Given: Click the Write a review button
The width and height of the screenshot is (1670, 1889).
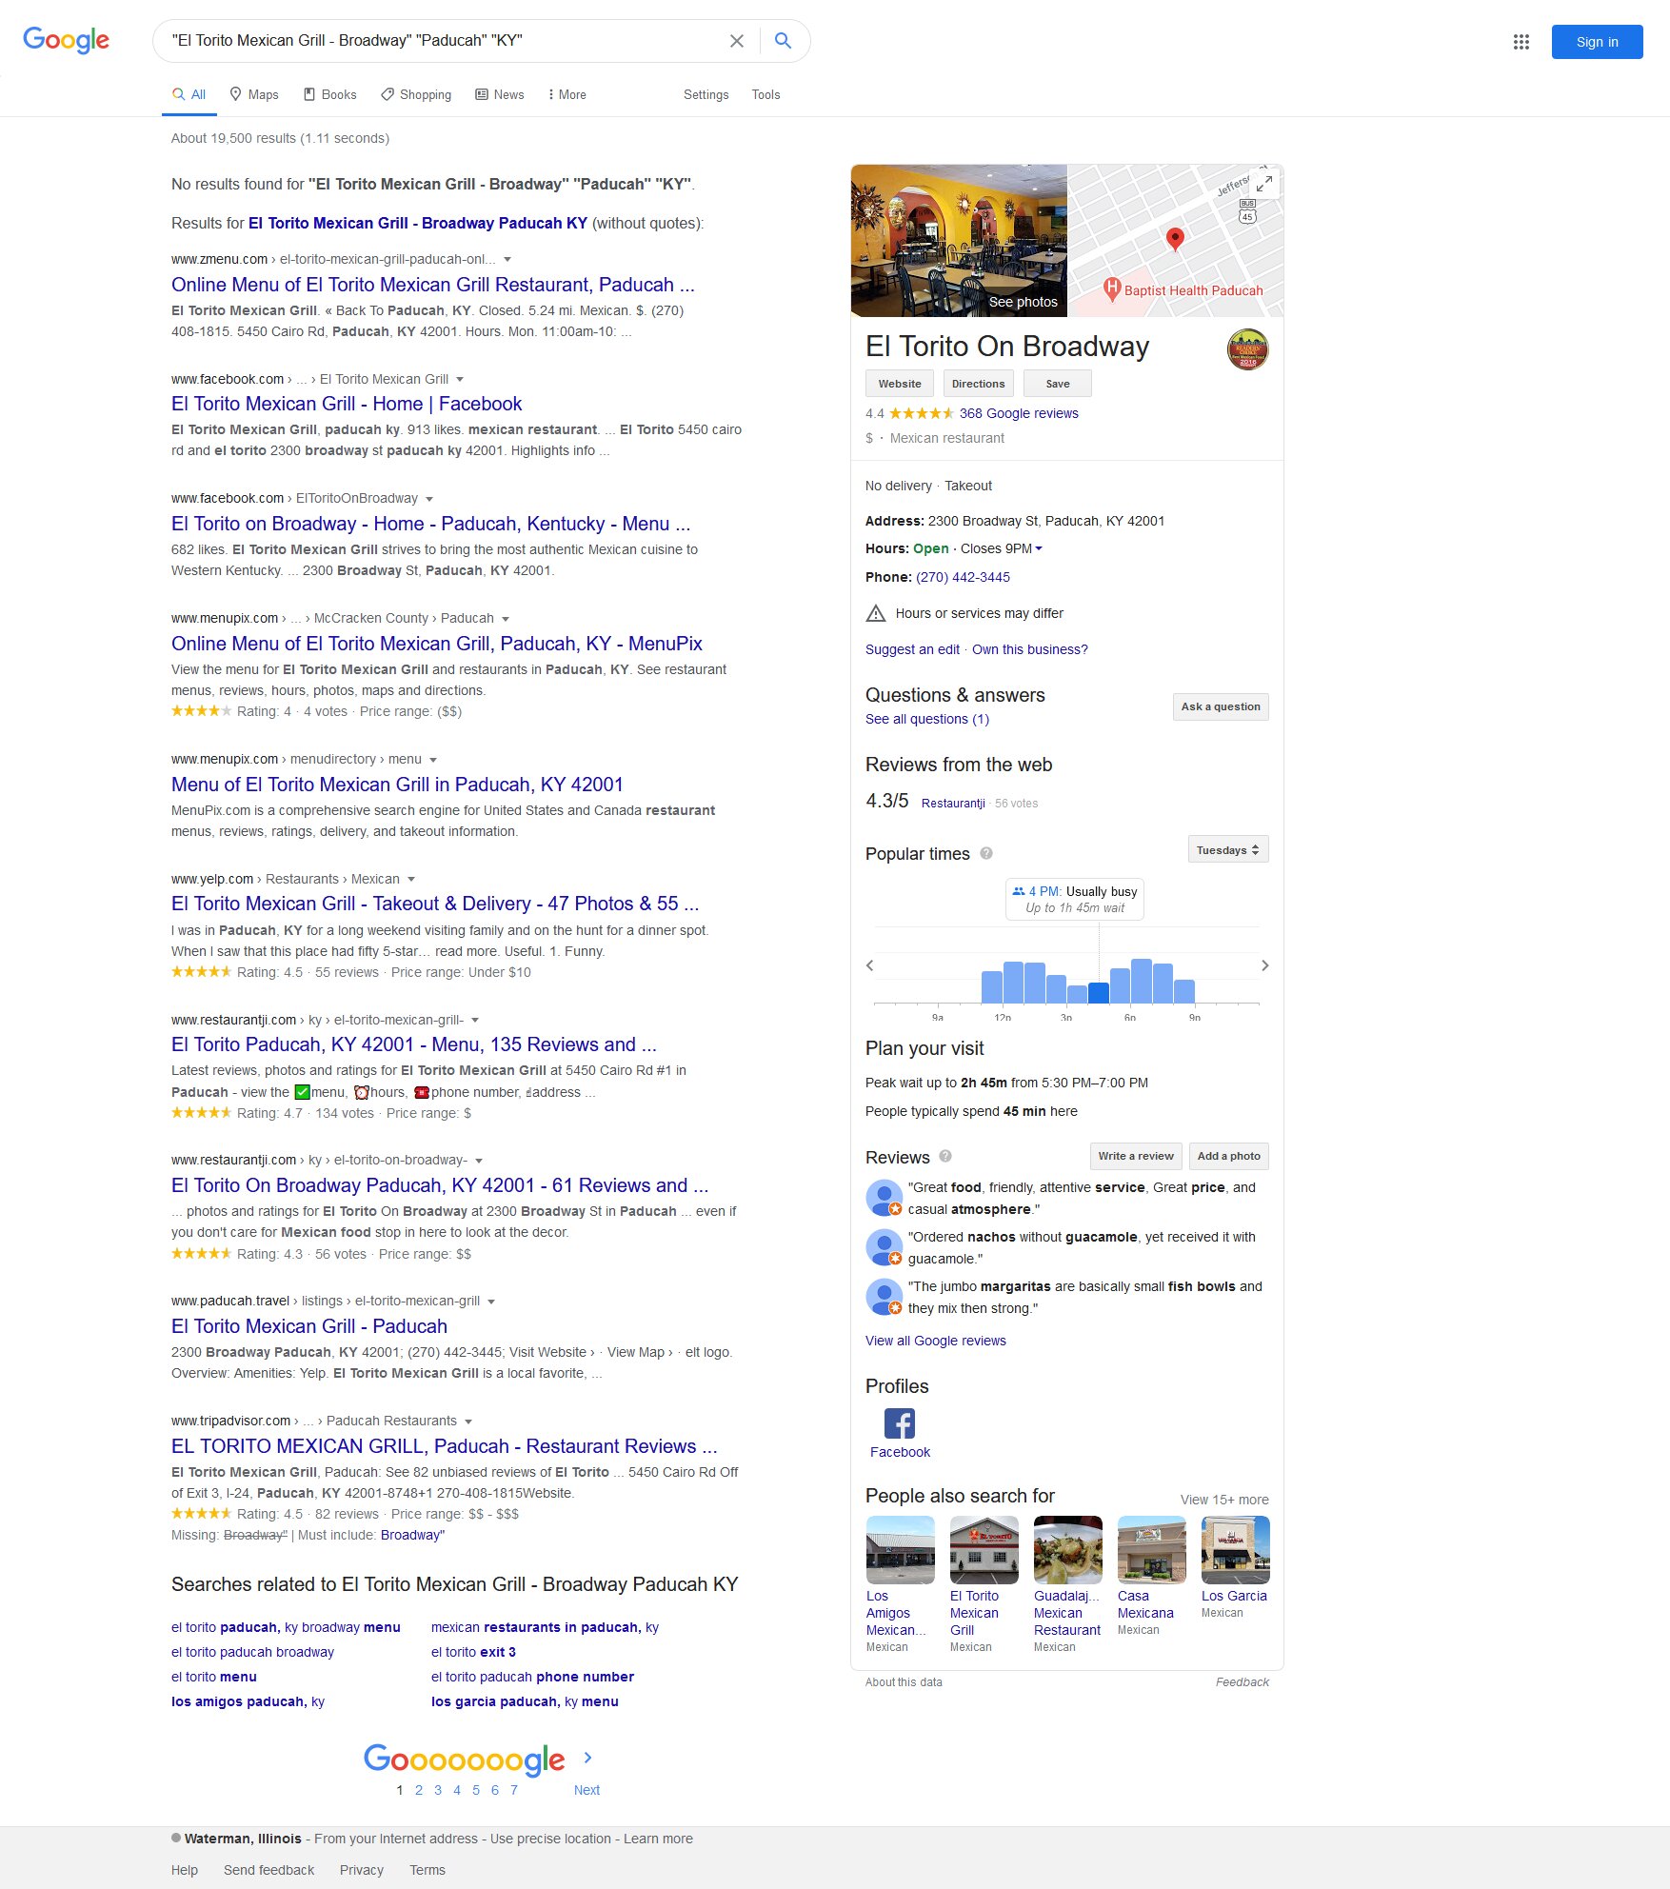Looking at the screenshot, I should coord(1136,1156).
